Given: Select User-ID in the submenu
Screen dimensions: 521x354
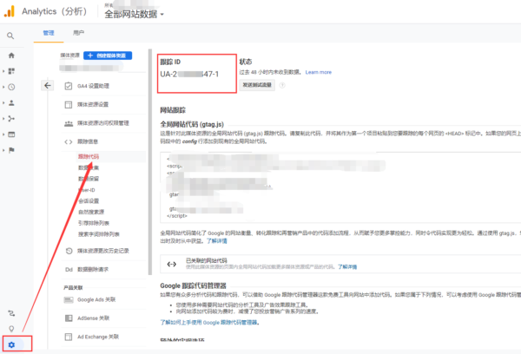Looking at the screenshot, I should [x=87, y=190].
